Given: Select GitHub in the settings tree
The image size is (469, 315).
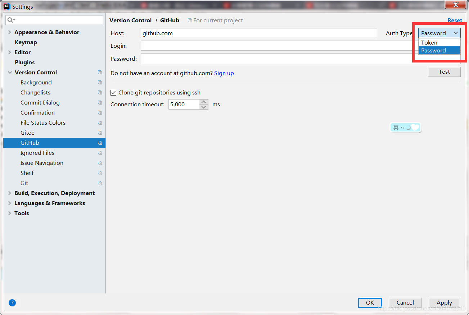Looking at the screenshot, I should 54,143.
